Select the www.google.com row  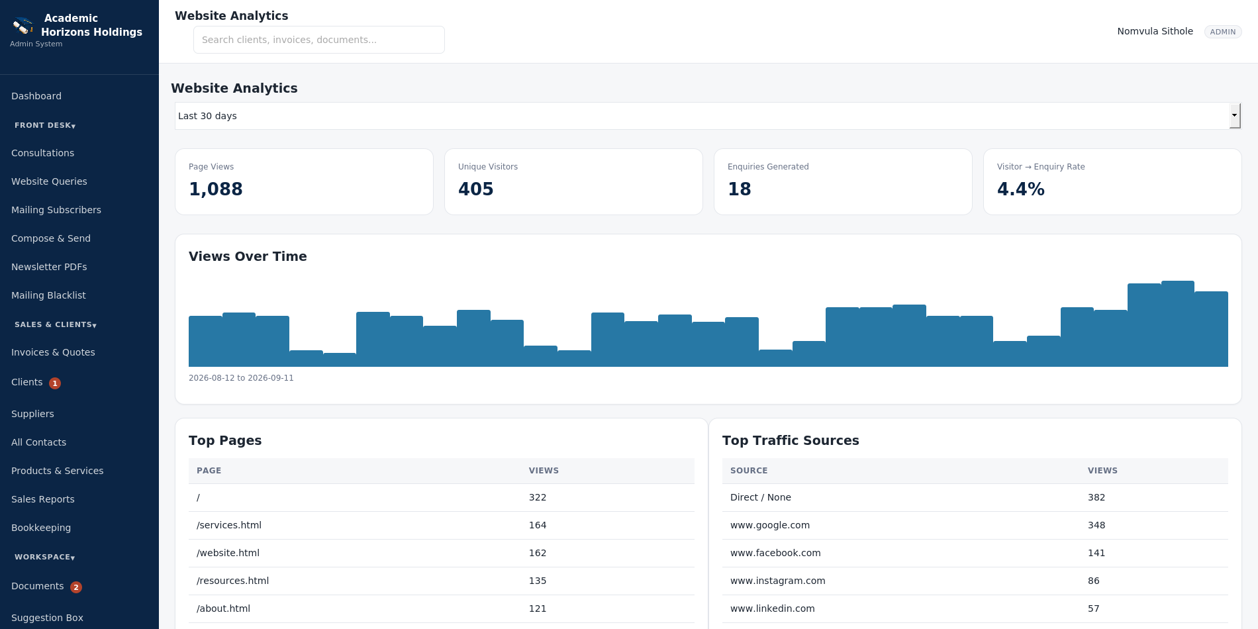975,525
